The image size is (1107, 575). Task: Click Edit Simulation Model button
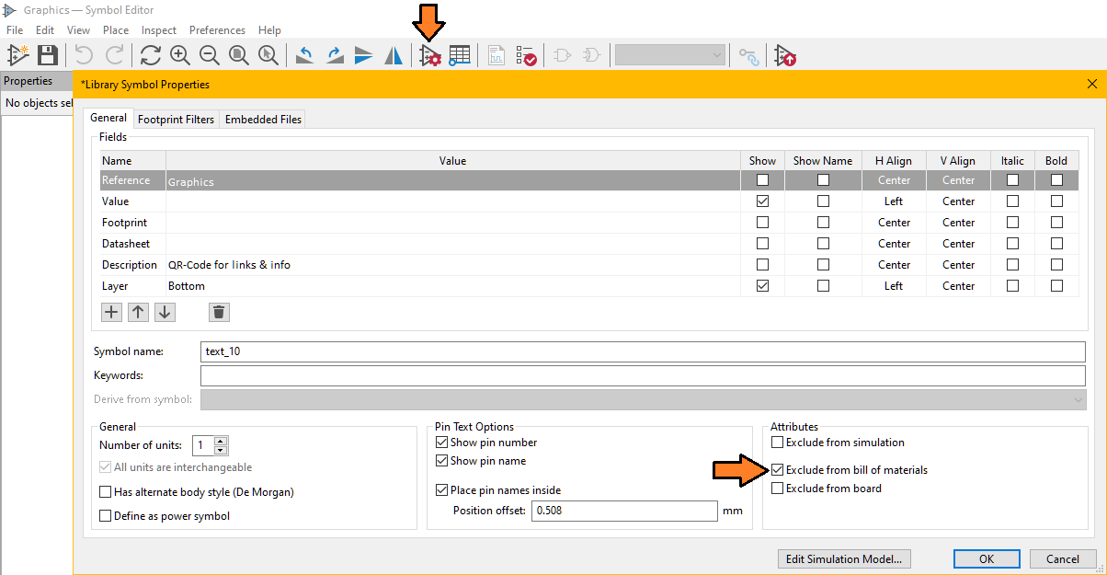844,558
